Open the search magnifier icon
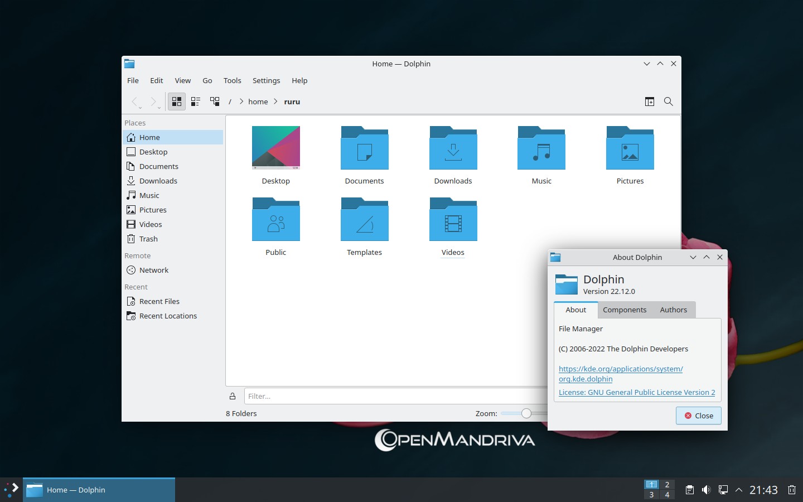This screenshot has width=803, height=502. click(x=668, y=102)
